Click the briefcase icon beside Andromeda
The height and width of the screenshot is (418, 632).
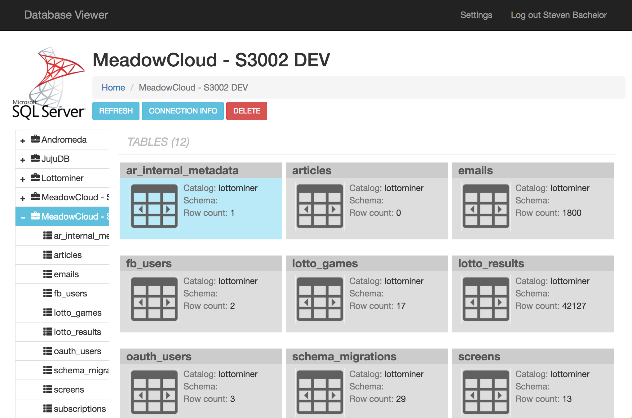35,139
